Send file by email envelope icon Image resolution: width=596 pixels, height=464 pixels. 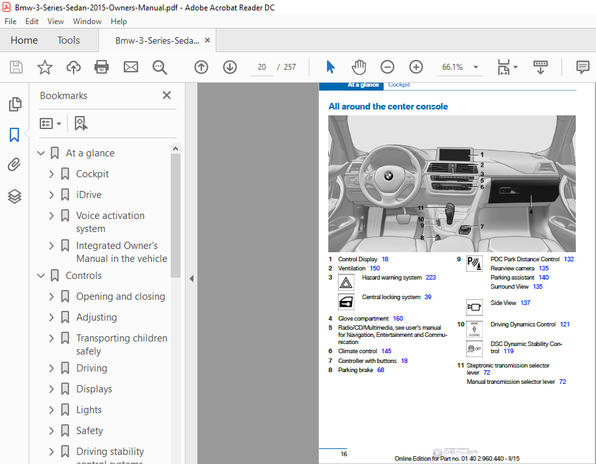point(131,67)
